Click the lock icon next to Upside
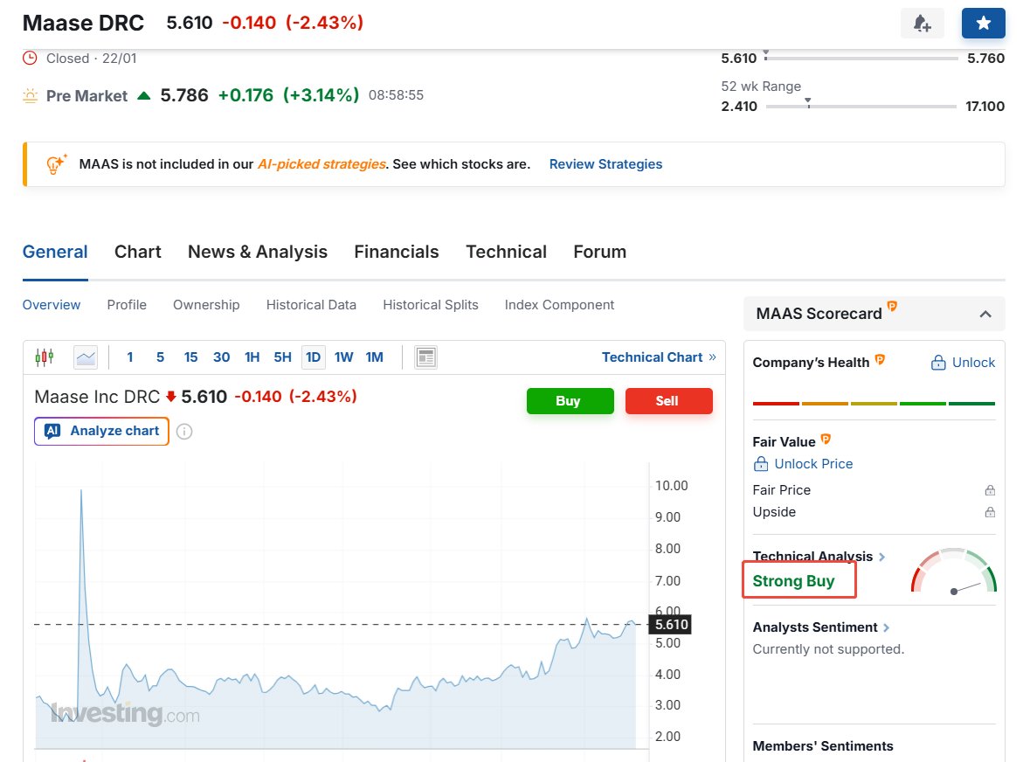Screen dimensions: 1030x762 pos(990,512)
